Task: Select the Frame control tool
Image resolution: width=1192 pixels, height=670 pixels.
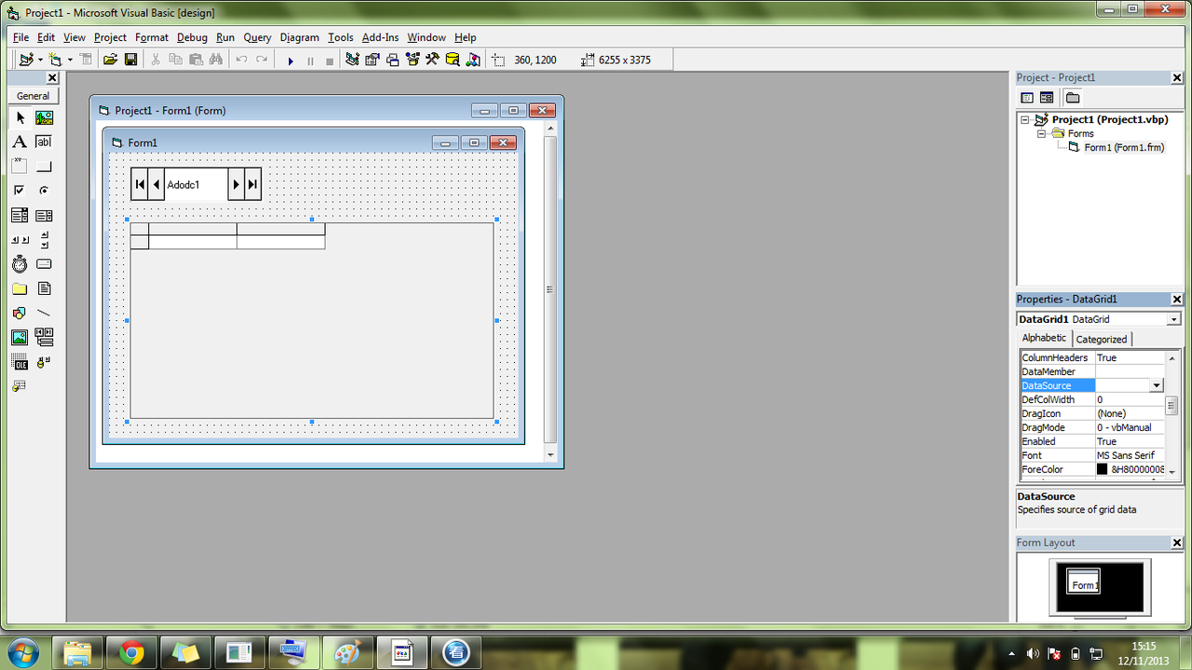Action: pos(20,167)
